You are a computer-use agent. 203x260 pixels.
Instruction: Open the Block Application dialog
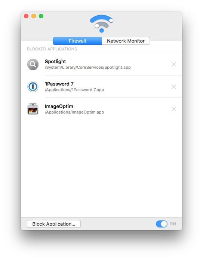[54, 224]
